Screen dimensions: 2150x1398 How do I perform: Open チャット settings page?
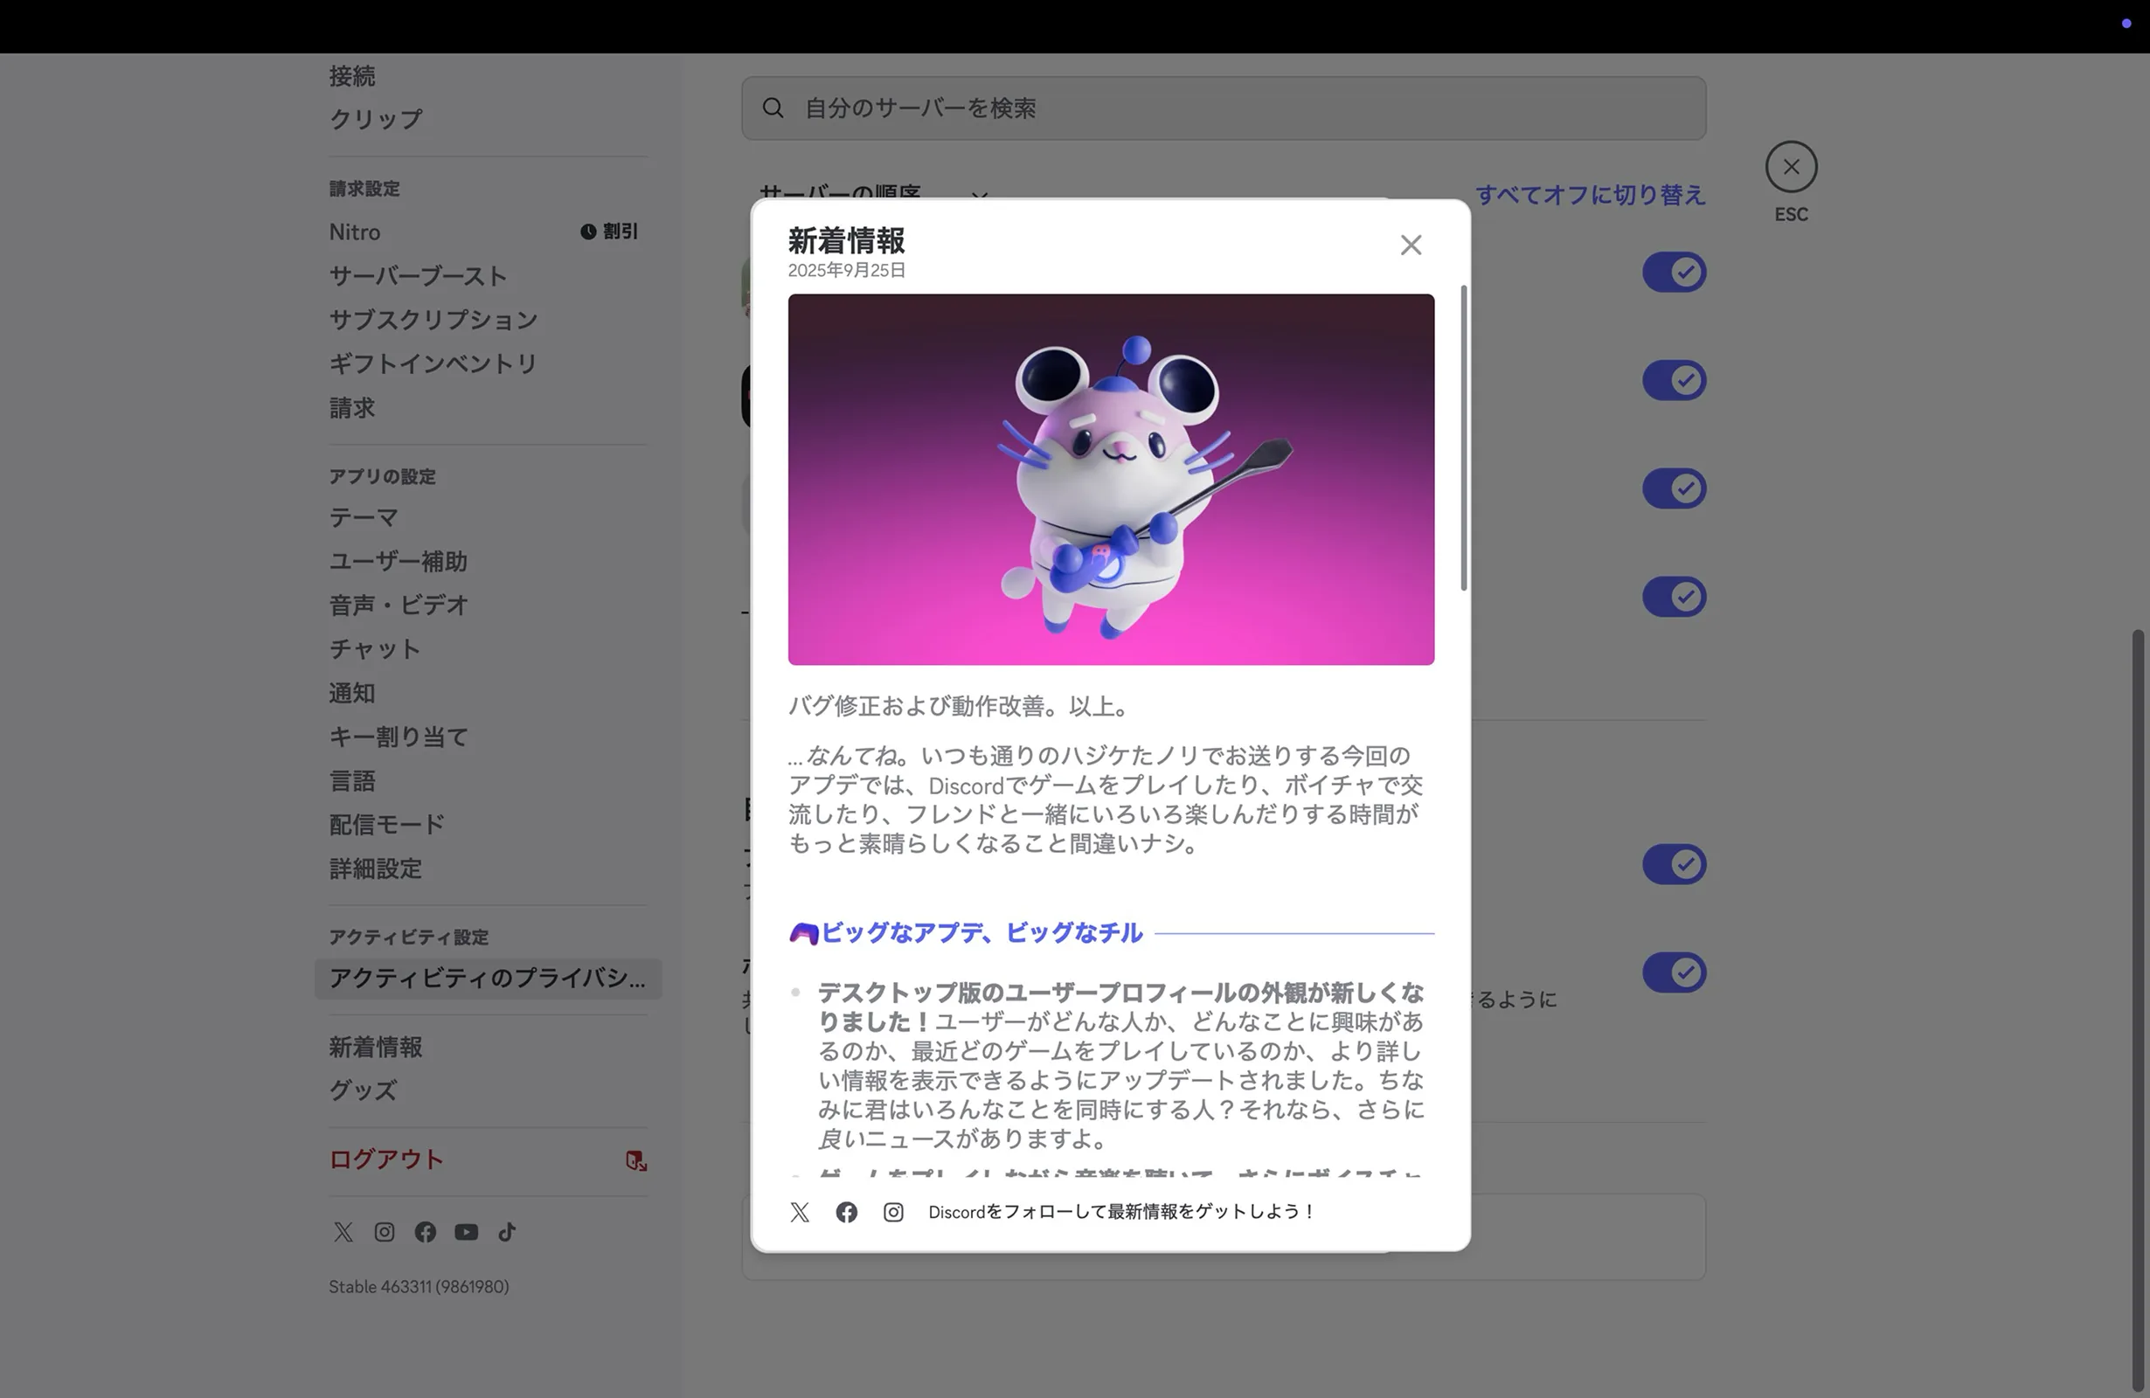[x=375, y=649]
